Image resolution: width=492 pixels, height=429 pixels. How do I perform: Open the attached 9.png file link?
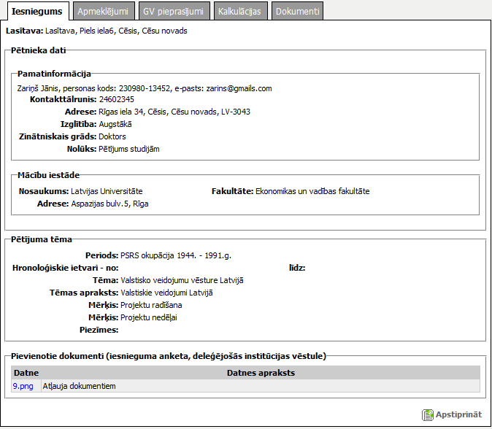point(23,386)
